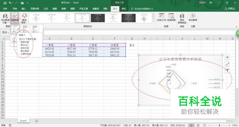Click the briefcase icon in quick access toolbar
The image size is (239, 127).
(22, 3)
